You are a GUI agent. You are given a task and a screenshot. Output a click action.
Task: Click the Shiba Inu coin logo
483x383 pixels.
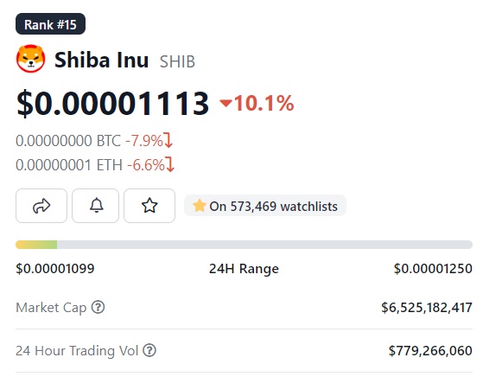tap(30, 59)
